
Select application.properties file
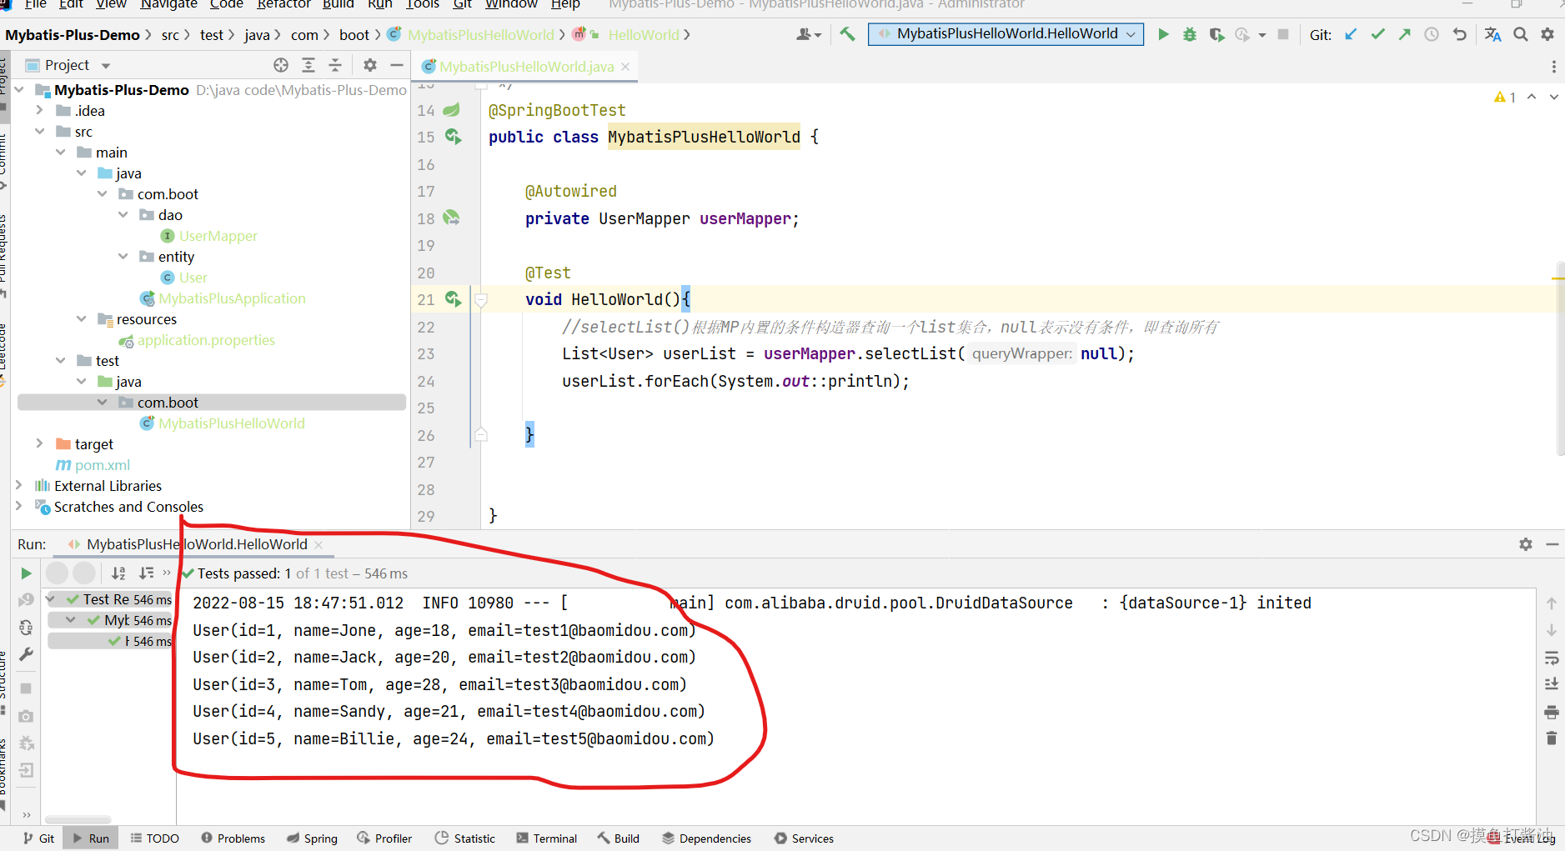(206, 340)
